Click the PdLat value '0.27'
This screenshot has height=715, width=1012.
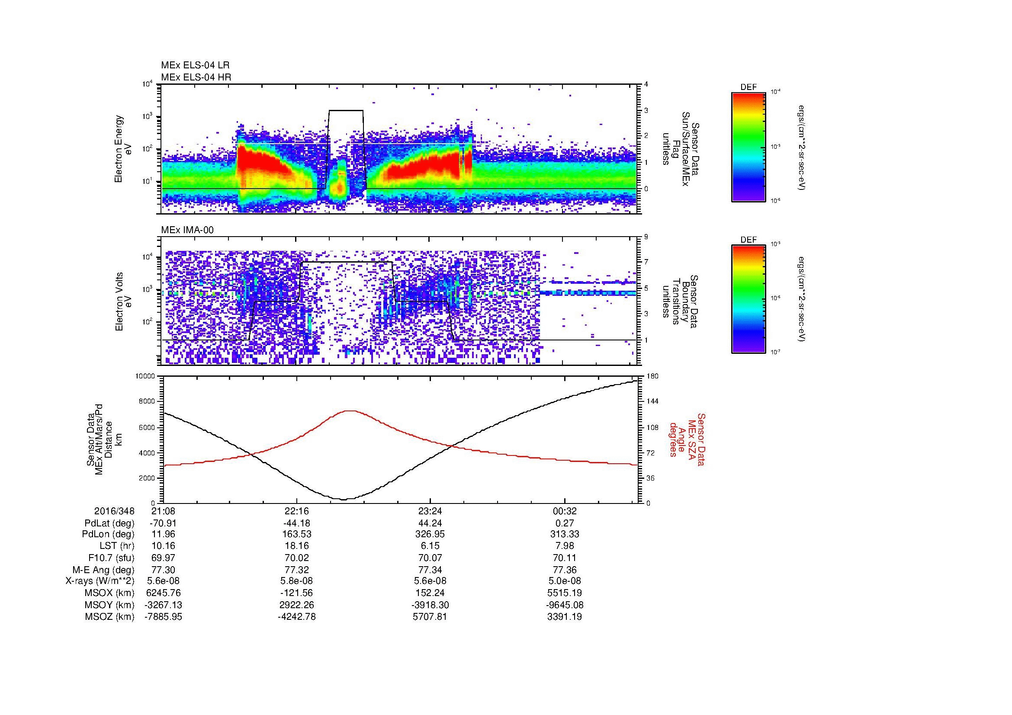565,523
